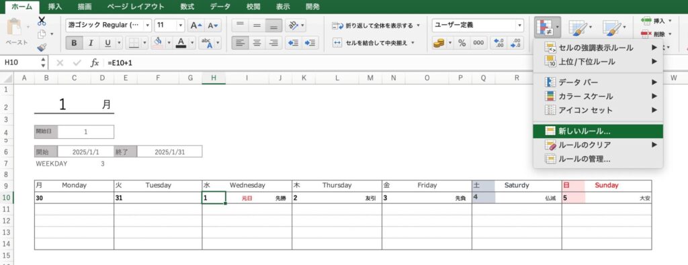Select column H header
Image resolution: width=688 pixels, height=265 pixels.
(x=214, y=78)
